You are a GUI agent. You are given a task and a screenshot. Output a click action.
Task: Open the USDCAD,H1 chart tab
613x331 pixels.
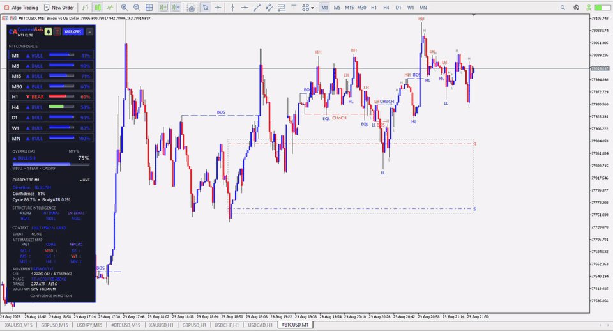coord(260,325)
